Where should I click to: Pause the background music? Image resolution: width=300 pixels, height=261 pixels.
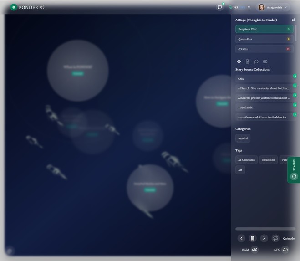tap(253, 238)
